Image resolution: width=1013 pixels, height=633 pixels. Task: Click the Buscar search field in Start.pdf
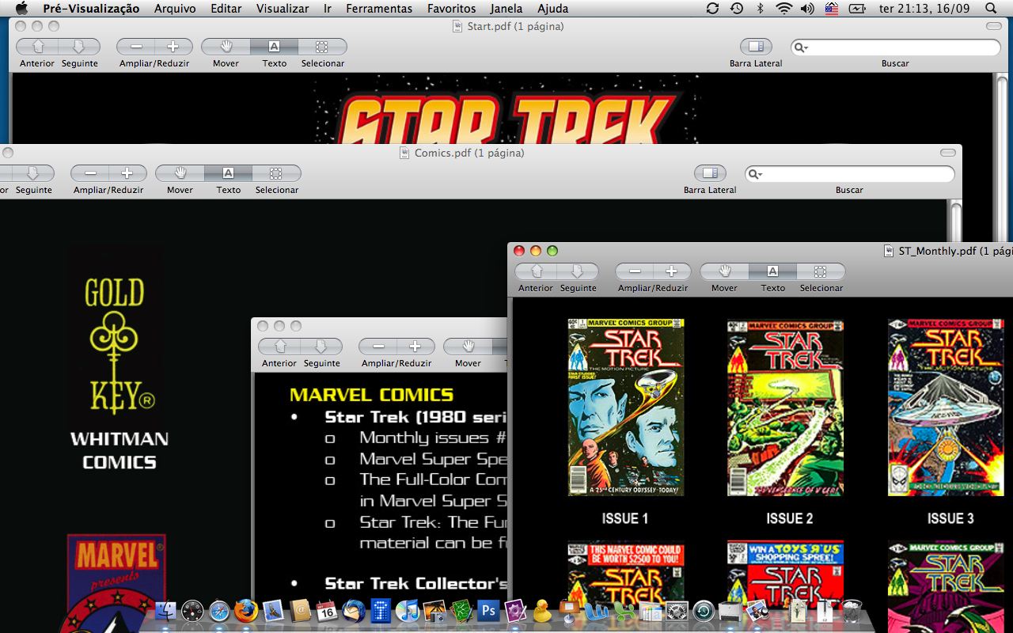tap(896, 47)
